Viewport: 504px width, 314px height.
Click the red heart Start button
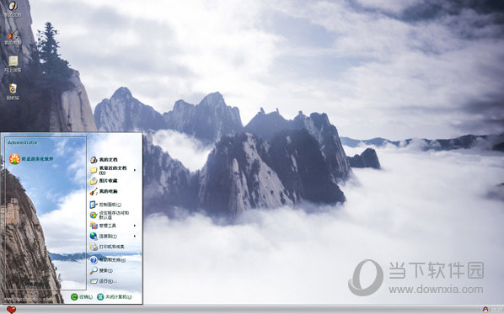11,310
